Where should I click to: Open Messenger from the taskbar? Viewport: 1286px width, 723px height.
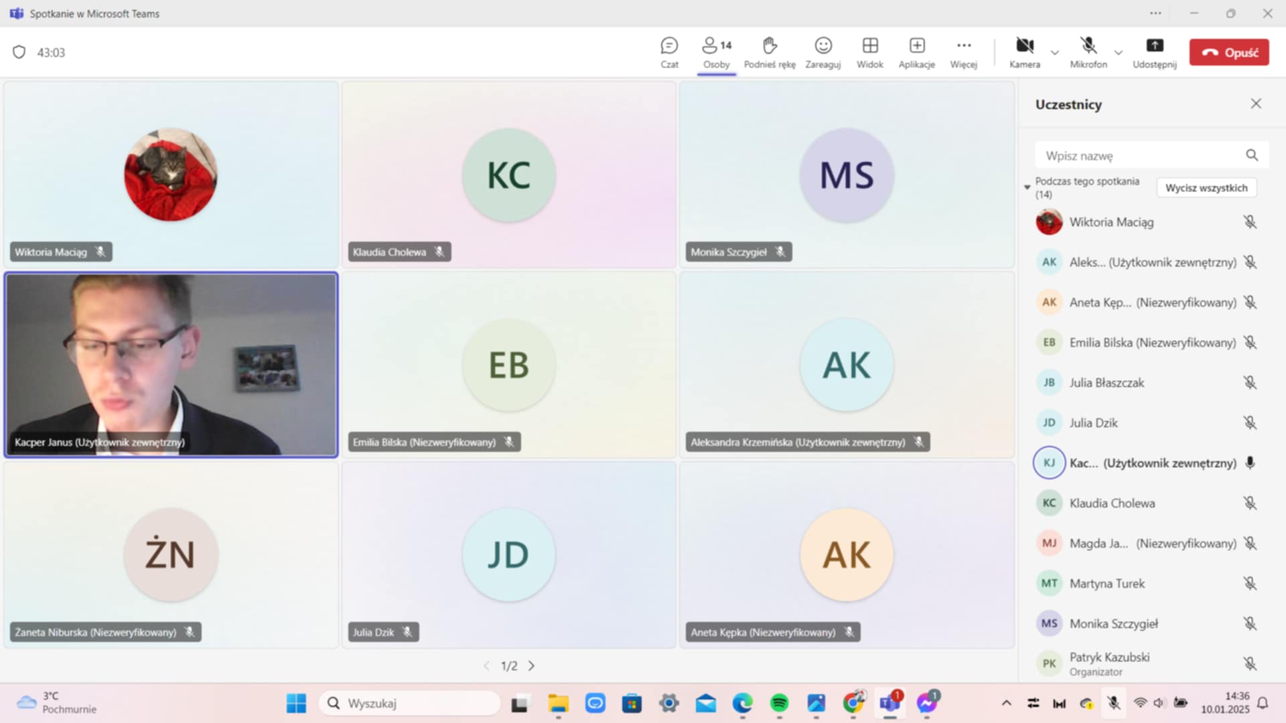pos(927,704)
